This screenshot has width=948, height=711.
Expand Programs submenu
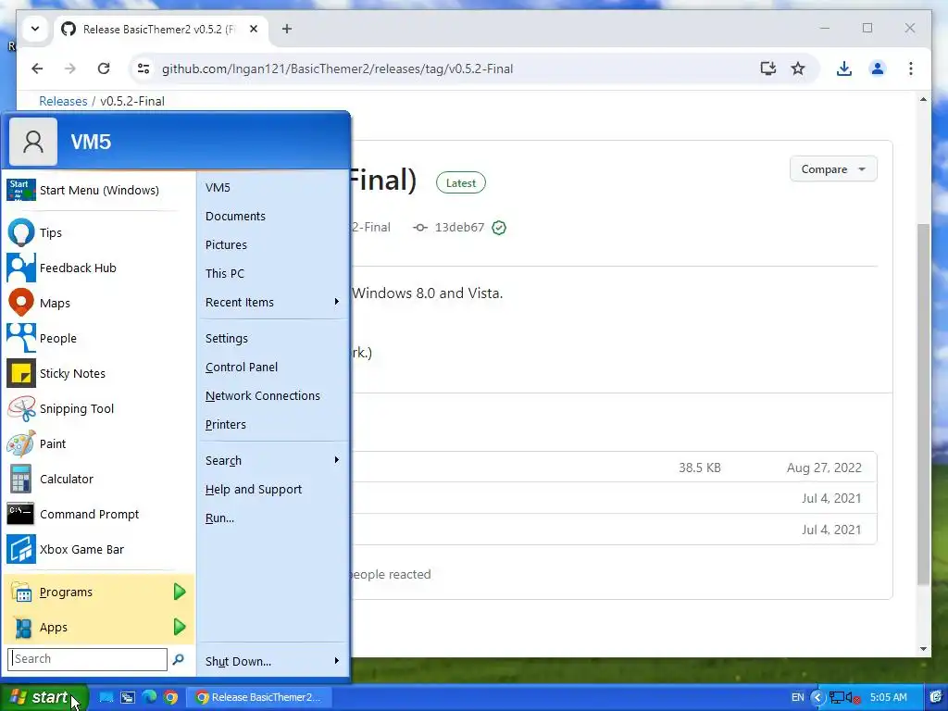[179, 592]
